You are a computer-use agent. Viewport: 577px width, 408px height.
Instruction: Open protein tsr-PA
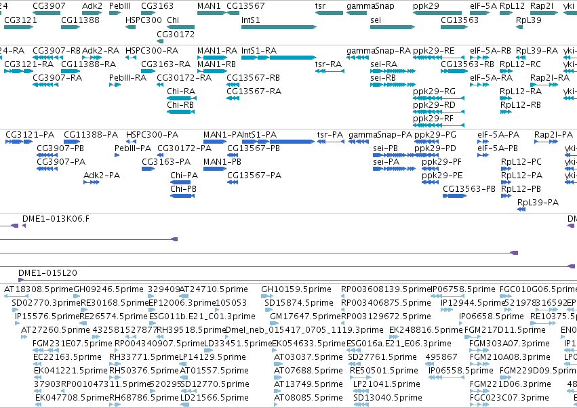pyautogui.click(x=330, y=135)
